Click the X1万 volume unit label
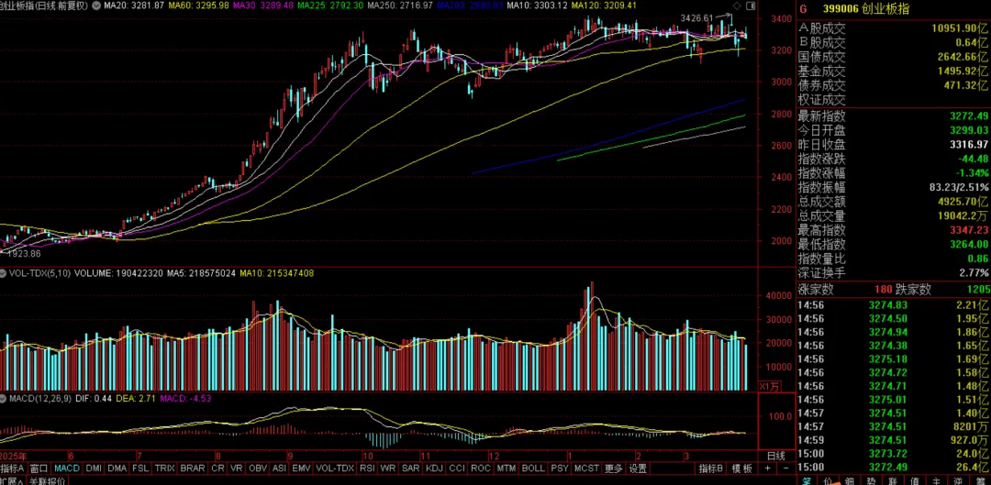This screenshot has height=485, width=991. 769,386
